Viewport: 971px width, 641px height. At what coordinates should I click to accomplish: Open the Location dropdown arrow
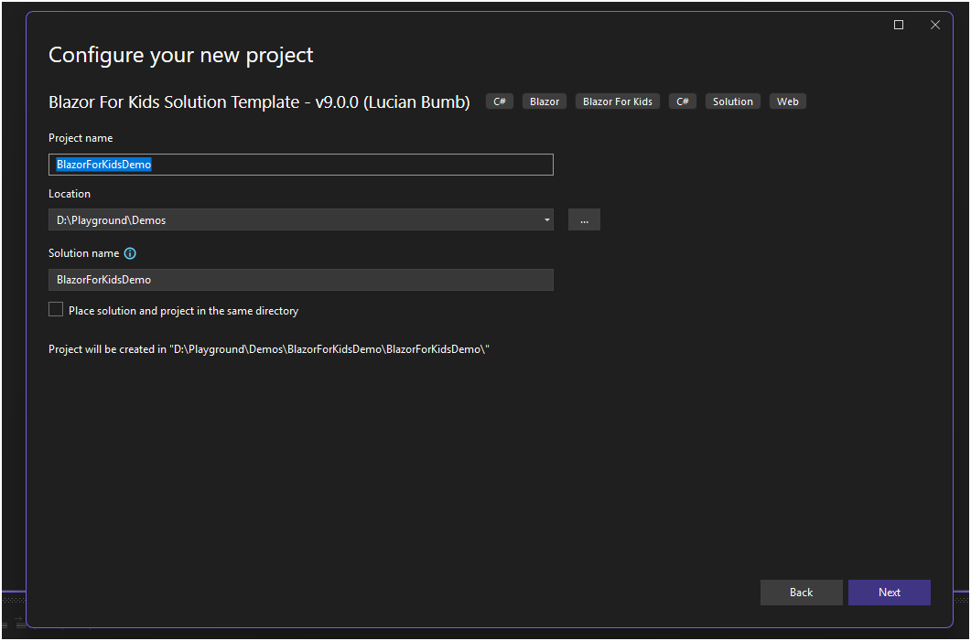coord(546,219)
